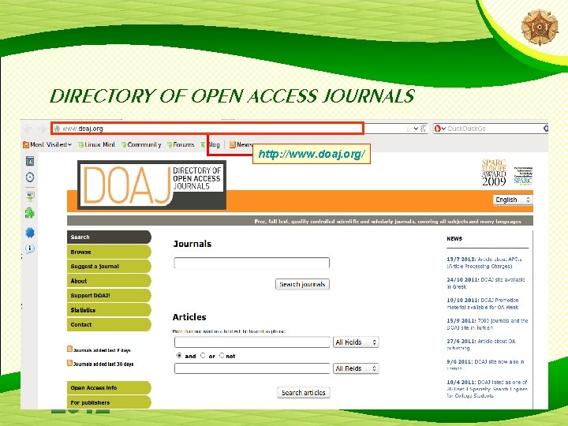568x426 pixels.
Task: Open the English language dropdown
Action: [513, 200]
